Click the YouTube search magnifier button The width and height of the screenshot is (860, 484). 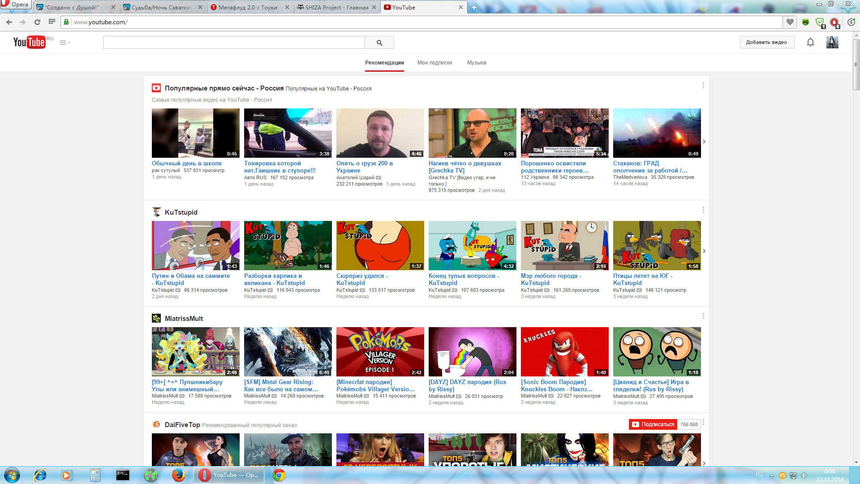pyautogui.click(x=379, y=43)
